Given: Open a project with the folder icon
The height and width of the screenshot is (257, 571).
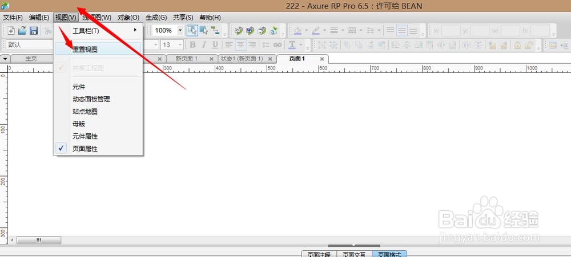Looking at the screenshot, I should (x=22, y=31).
